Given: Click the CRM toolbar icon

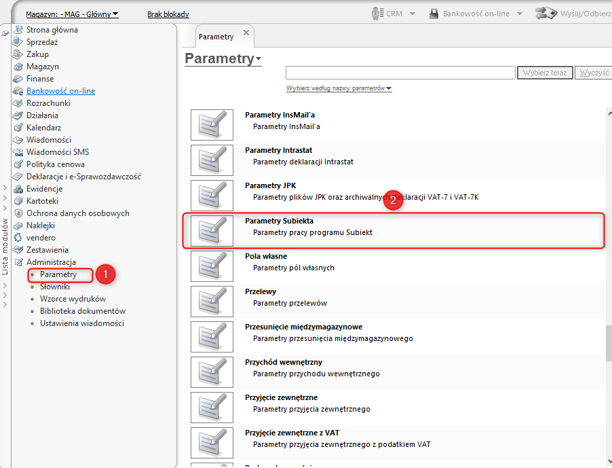Looking at the screenshot, I should 378,14.
